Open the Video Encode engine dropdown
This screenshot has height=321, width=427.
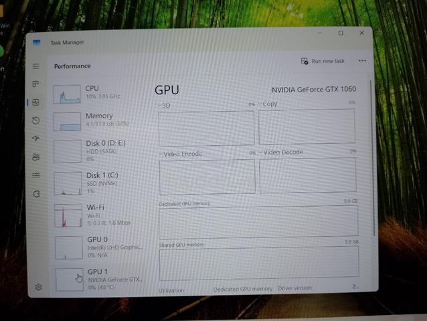pyautogui.click(x=181, y=154)
